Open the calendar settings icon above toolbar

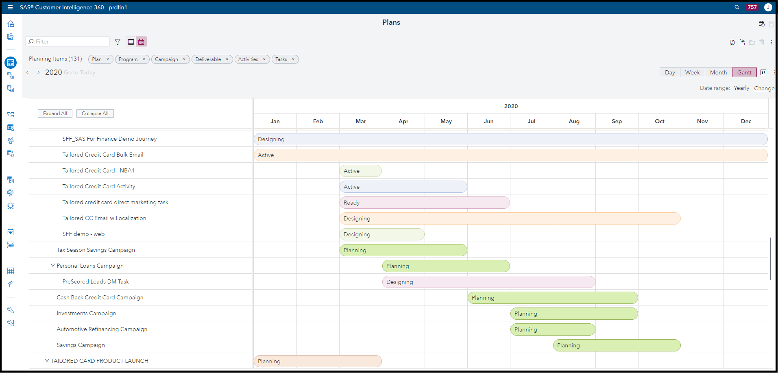(761, 24)
